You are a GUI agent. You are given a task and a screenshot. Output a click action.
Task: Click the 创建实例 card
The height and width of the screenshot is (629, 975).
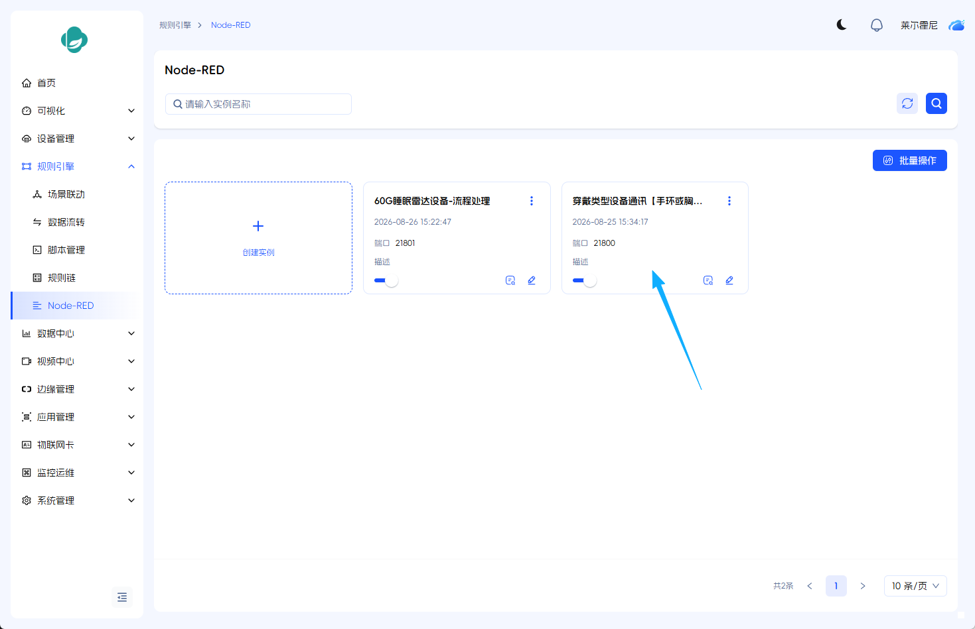[258, 238]
